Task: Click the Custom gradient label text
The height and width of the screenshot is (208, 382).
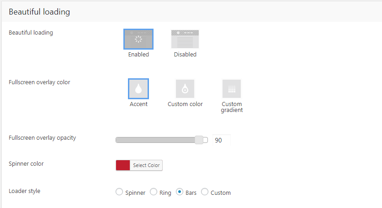Action: (232, 107)
